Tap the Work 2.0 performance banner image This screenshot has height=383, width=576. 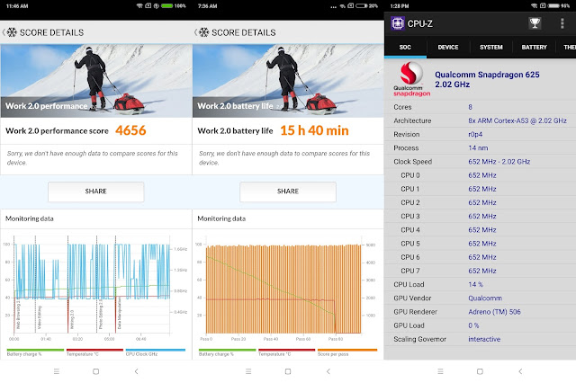96,81
